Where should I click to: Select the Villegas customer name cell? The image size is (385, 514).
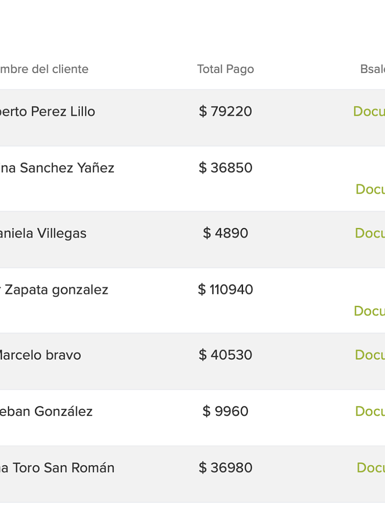(x=43, y=233)
